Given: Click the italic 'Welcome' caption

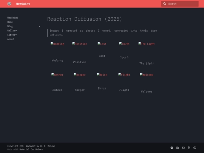Looking at the screenshot, I should pyautogui.click(x=147, y=91).
